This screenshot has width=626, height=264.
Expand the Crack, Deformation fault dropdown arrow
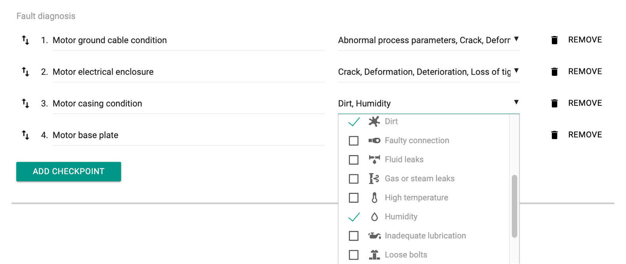(x=516, y=71)
